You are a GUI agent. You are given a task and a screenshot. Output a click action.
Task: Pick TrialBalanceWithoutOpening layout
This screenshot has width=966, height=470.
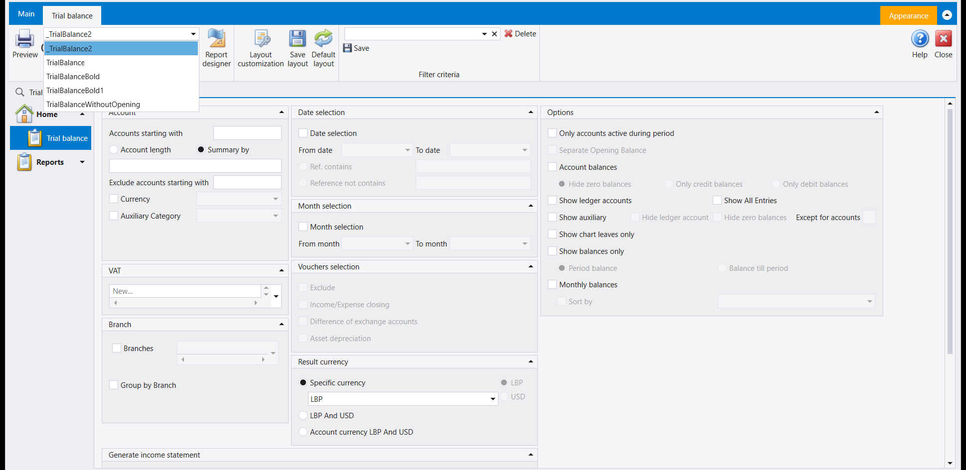(121, 104)
